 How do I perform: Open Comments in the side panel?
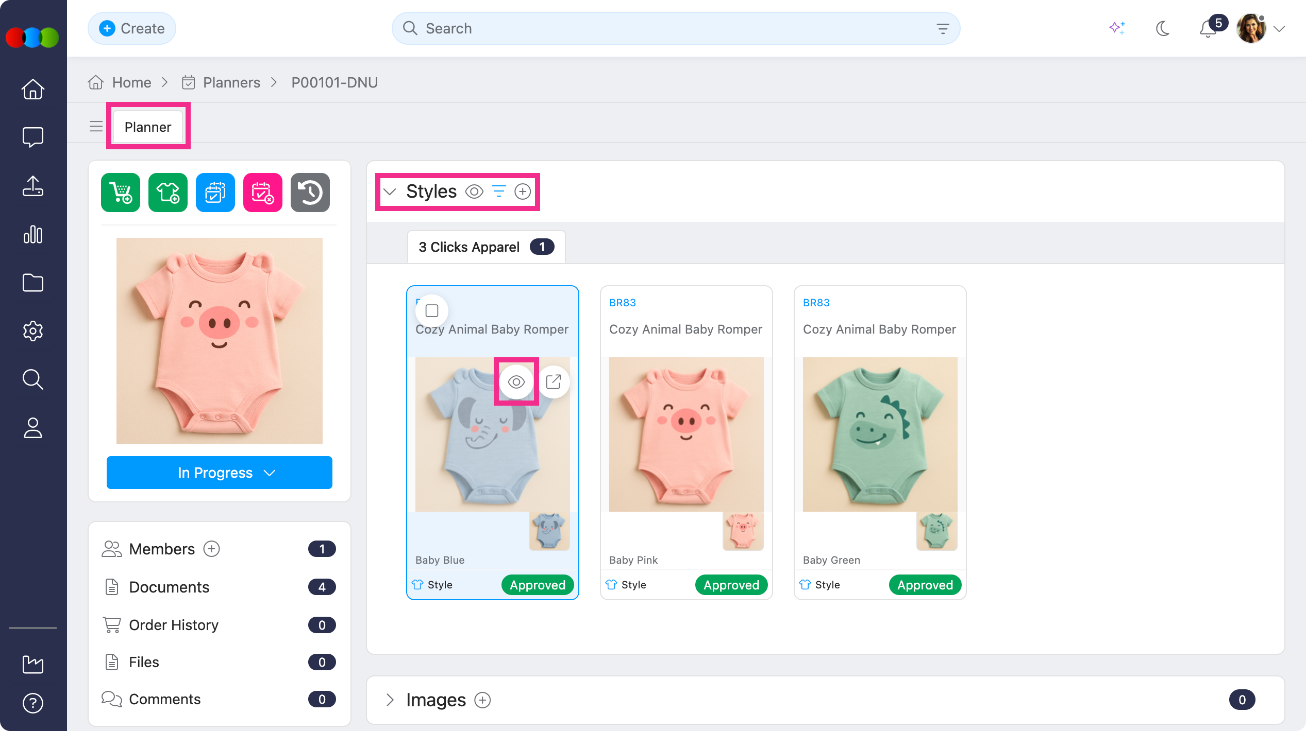coord(164,700)
